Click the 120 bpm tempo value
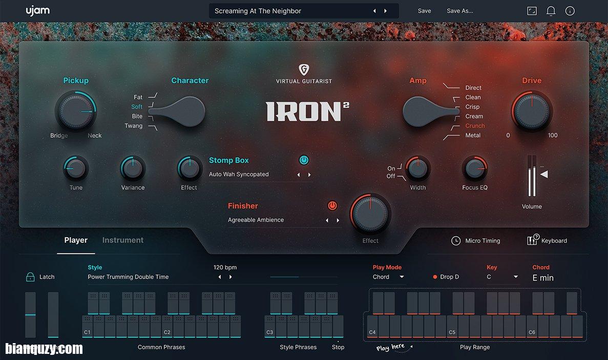Image resolution: width=608 pixels, height=360 pixels. click(225, 267)
